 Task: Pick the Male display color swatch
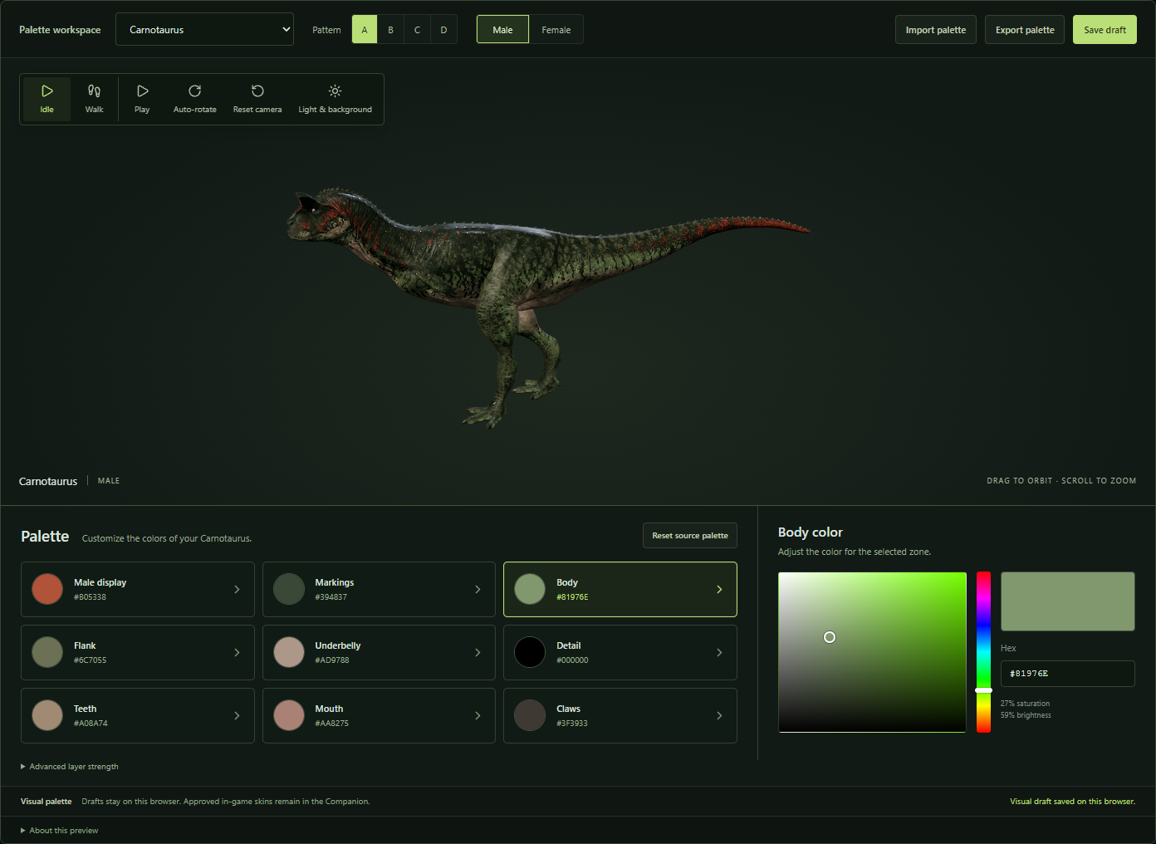tap(47, 589)
